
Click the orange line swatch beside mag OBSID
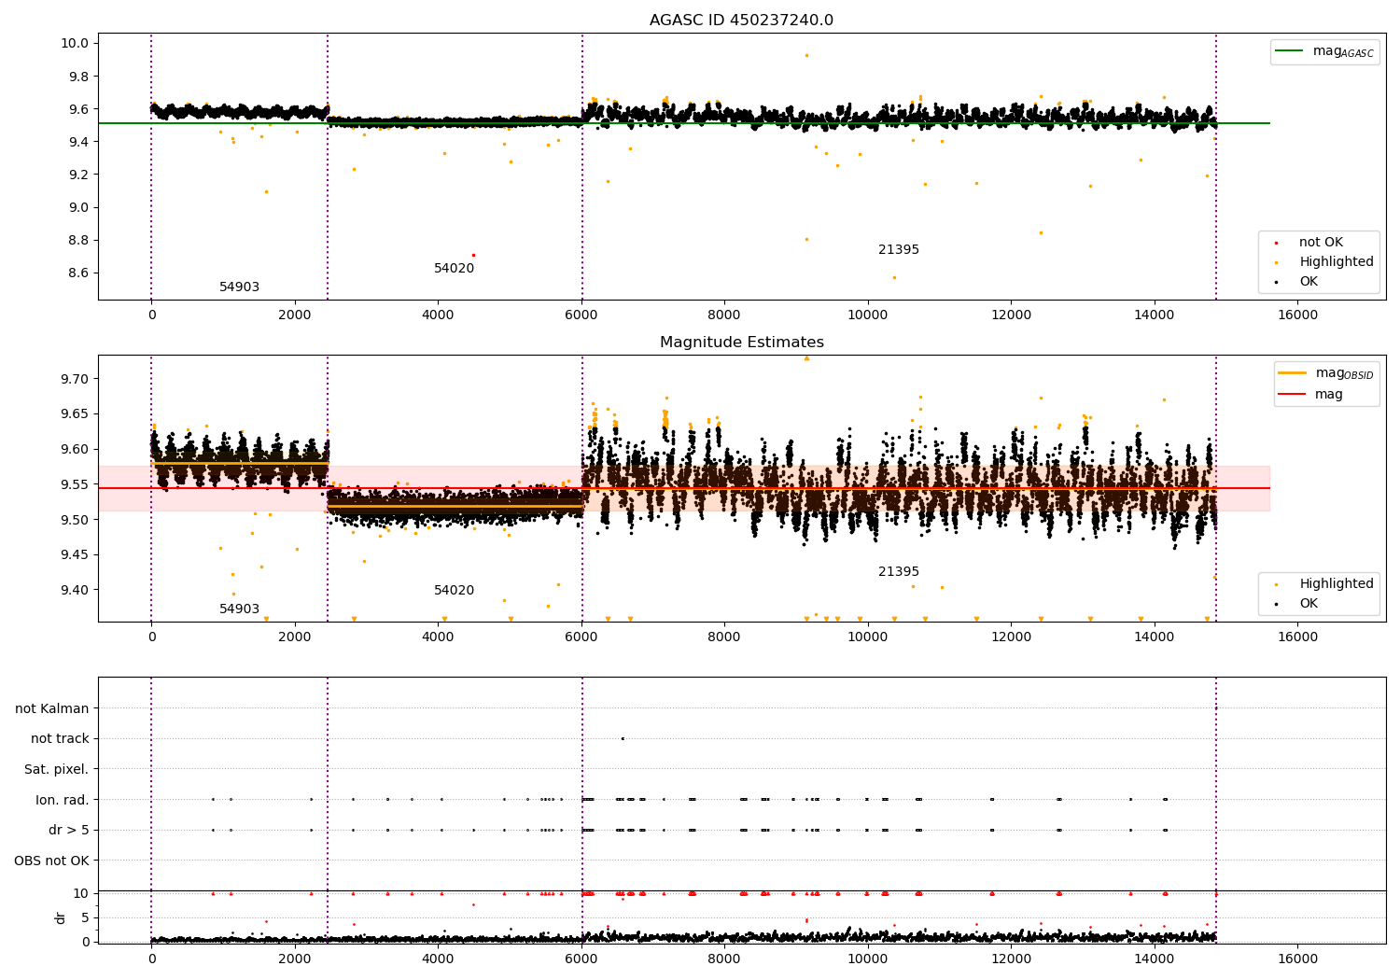pyautogui.click(x=1293, y=373)
